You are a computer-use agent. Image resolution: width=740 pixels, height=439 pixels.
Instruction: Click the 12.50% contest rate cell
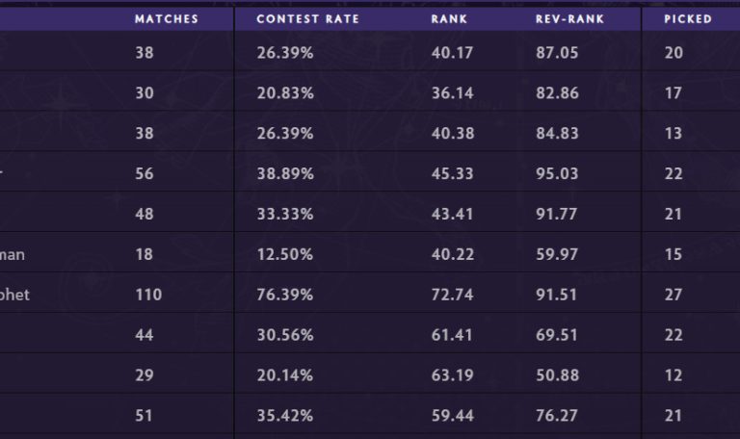[284, 254]
